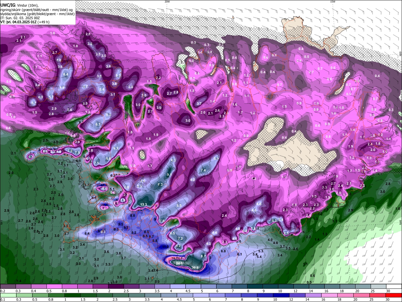
Task: Click the '2.5' label in the top legend row
Action: click(126, 291)
